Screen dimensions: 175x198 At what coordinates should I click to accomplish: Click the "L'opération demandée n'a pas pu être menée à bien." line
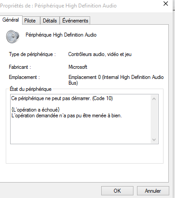point(67,116)
